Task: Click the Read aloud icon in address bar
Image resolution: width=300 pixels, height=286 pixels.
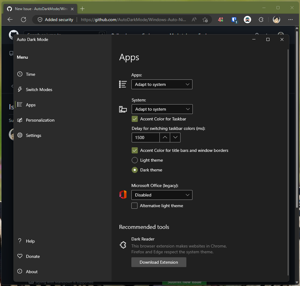Action: click(194, 20)
